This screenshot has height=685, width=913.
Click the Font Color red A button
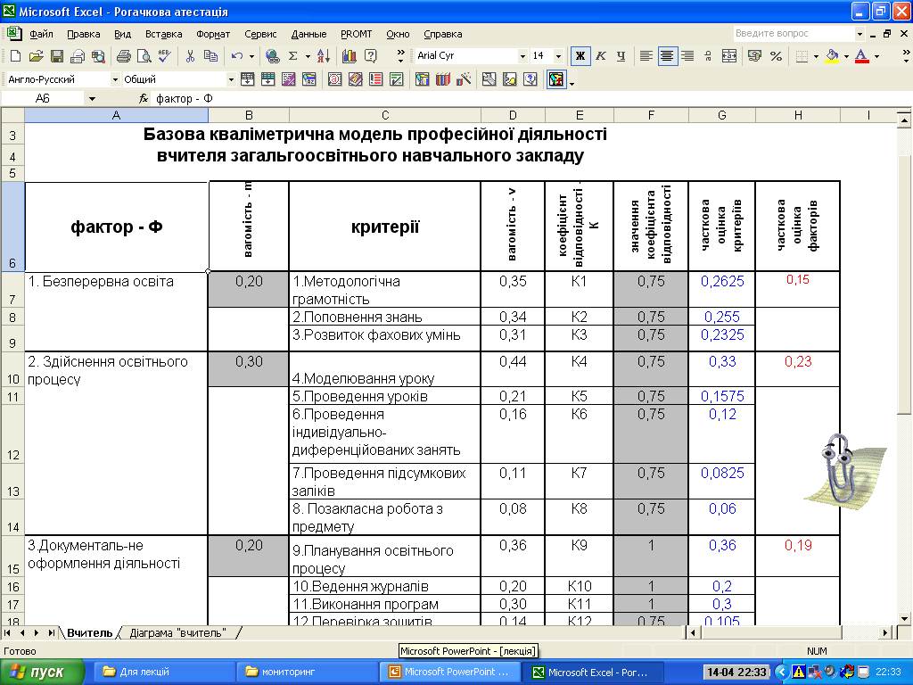click(862, 56)
